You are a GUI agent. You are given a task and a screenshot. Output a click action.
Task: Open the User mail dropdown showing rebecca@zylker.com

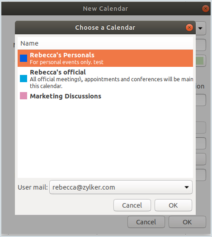point(121,187)
